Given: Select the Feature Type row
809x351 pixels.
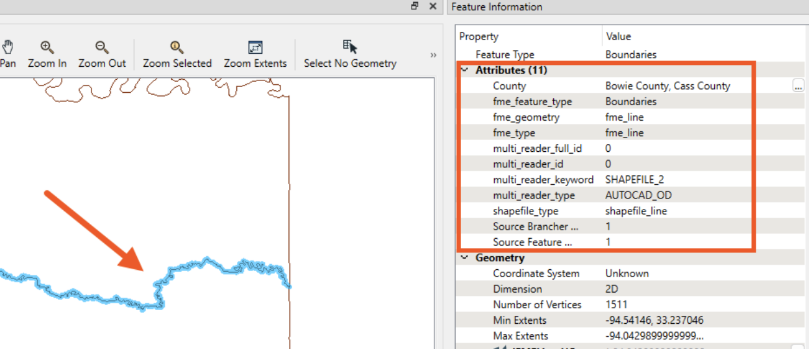Looking at the screenshot, I should click(631, 54).
